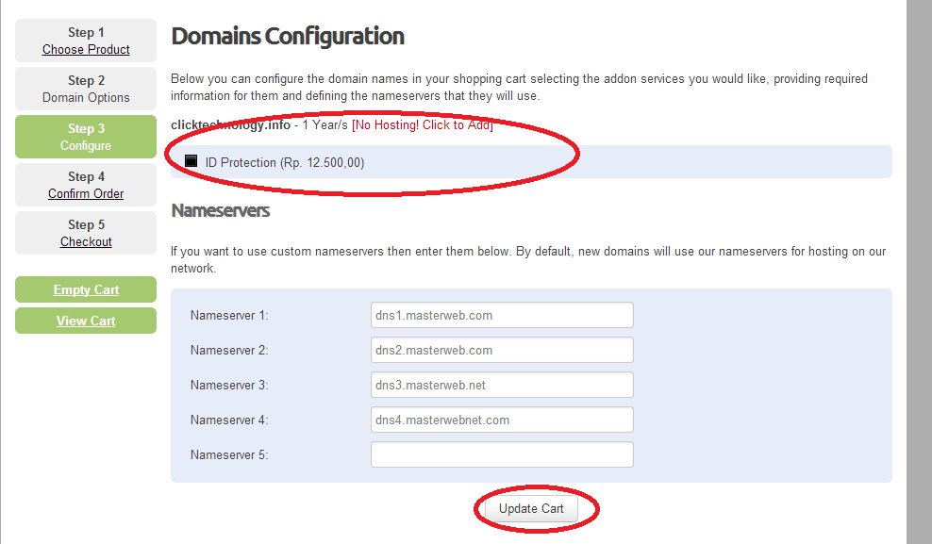Open Step 4 Confirm Order
The width and height of the screenshot is (932, 544).
click(x=86, y=185)
